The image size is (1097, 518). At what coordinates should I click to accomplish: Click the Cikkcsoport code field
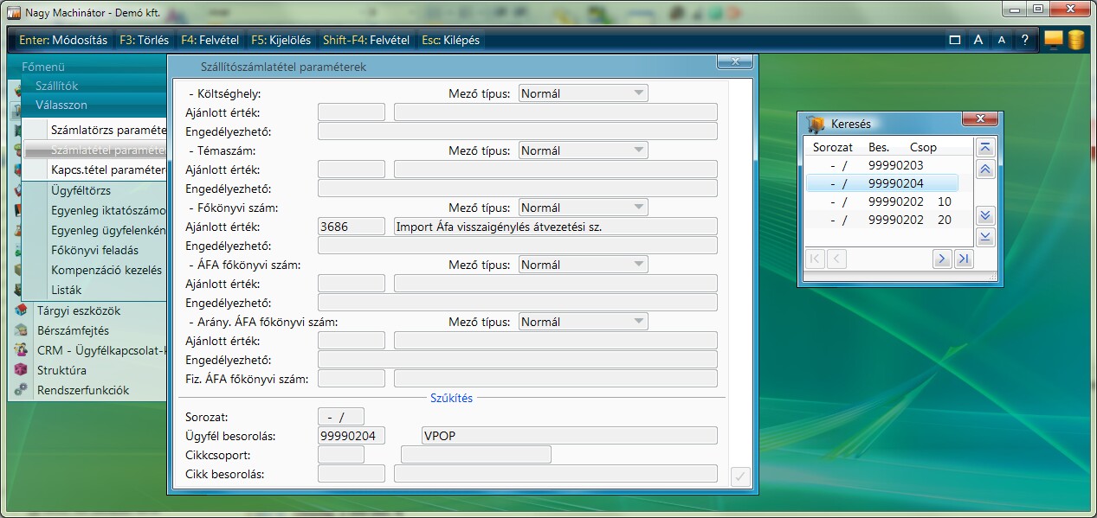pos(341,455)
